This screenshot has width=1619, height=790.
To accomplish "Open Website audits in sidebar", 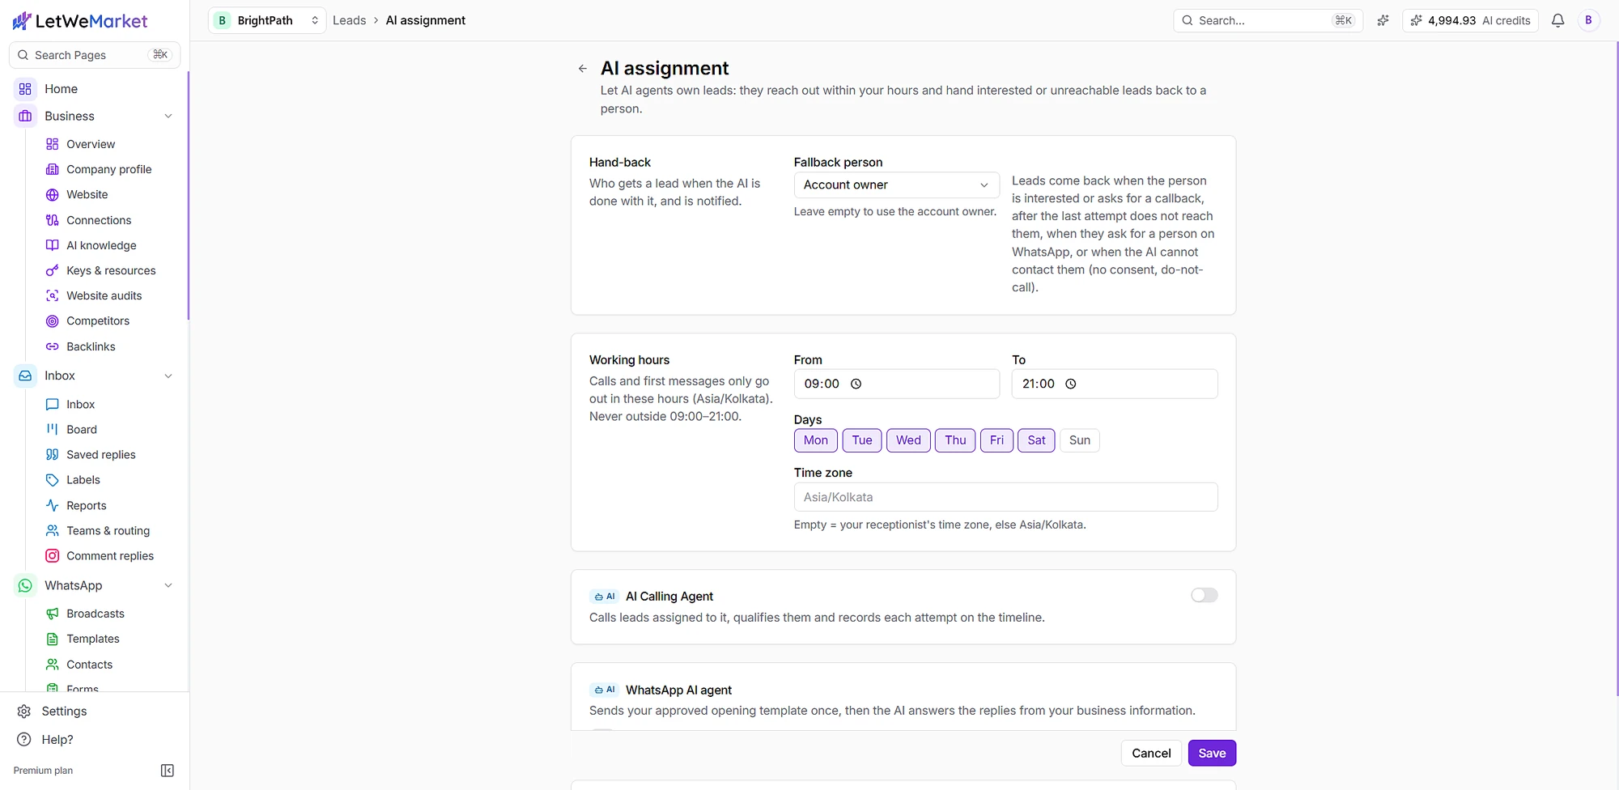I will [x=104, y=295].
